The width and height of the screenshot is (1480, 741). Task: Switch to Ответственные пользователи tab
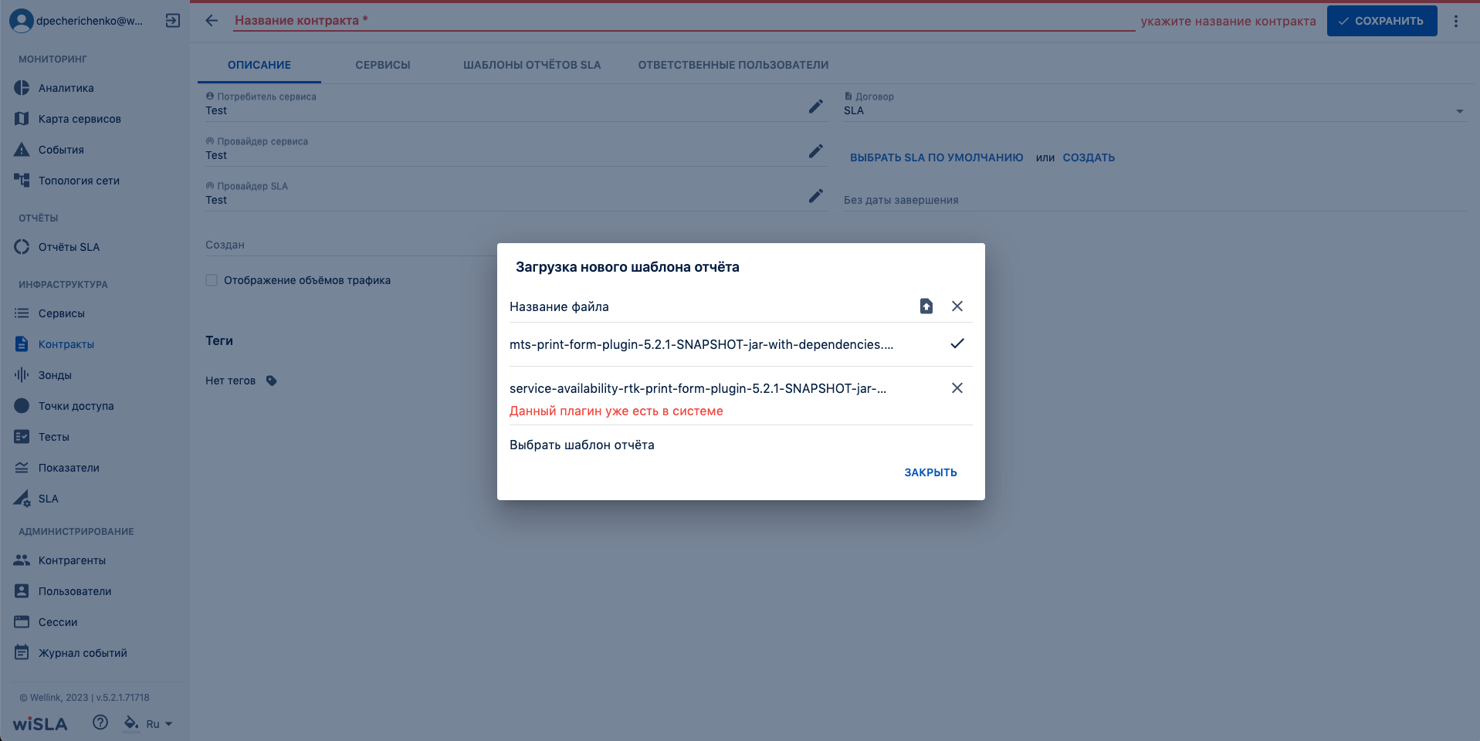pos(733,65)
